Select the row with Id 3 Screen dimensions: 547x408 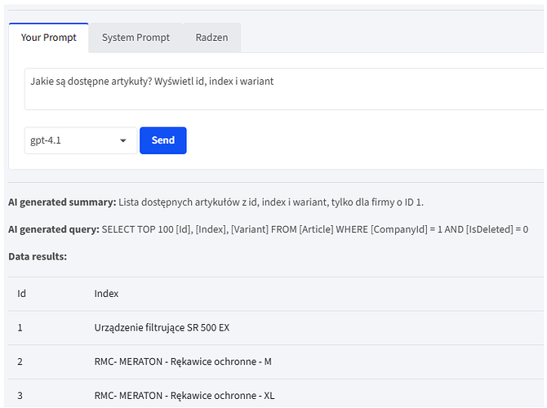pos(21,396)
